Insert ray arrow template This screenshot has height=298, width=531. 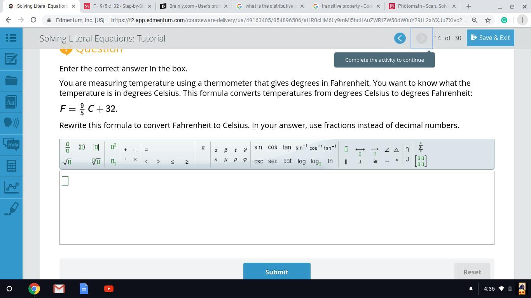click(375, 150)
